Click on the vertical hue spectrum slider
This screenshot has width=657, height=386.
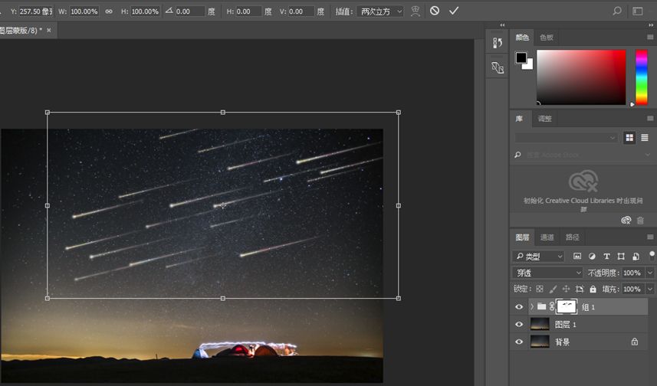tap(642, 77)
